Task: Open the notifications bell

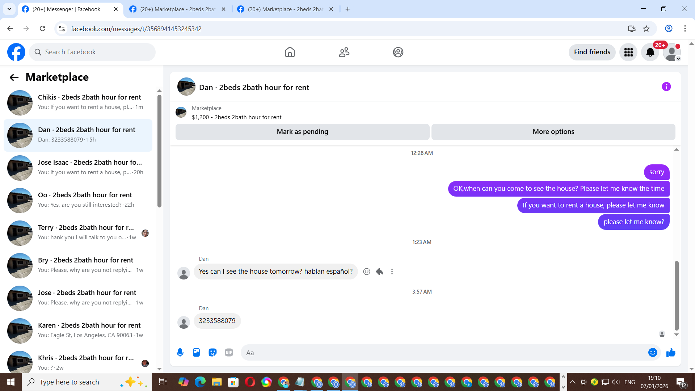Action: (650, 52)
